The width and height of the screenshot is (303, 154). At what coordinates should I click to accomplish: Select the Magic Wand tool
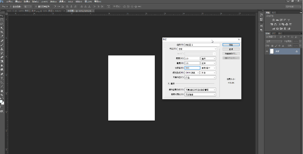click(x=2, y=28)
